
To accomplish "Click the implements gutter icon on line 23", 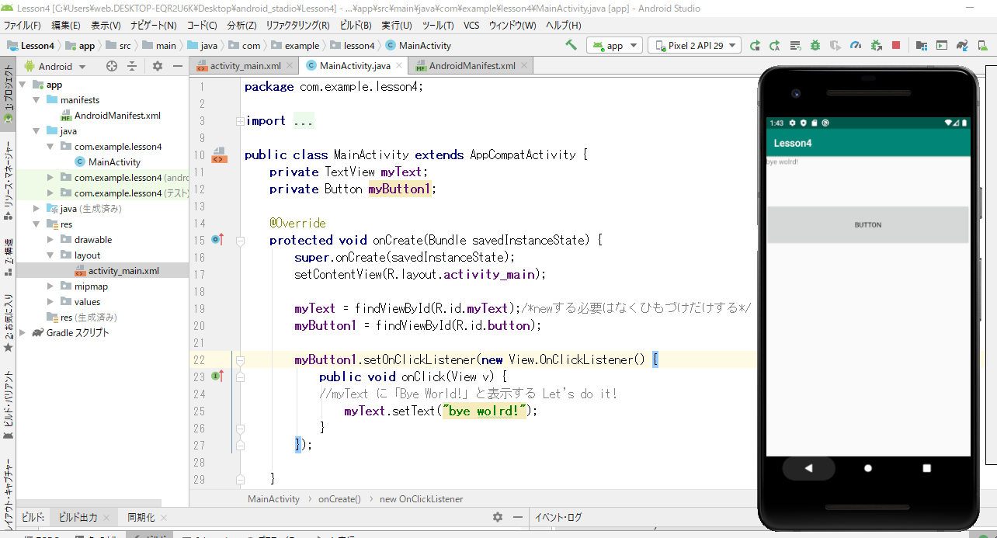I will (x=217, y=377).
